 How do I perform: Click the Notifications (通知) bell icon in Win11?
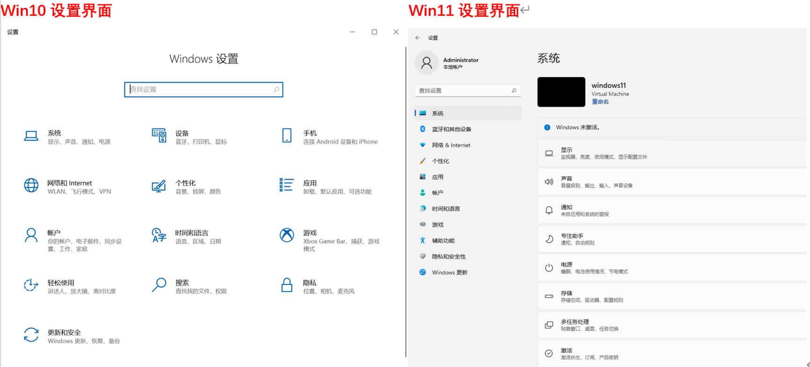549,210
